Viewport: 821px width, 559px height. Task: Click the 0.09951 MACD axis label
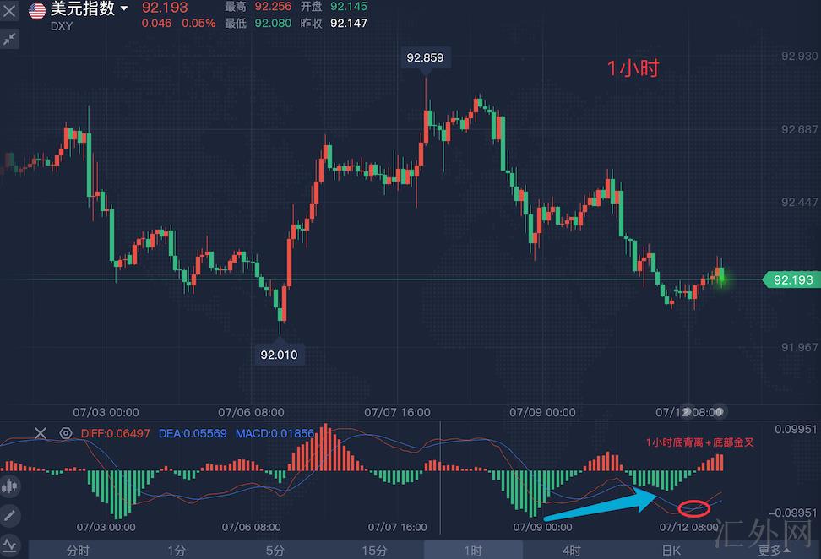[x=796, y=429]
